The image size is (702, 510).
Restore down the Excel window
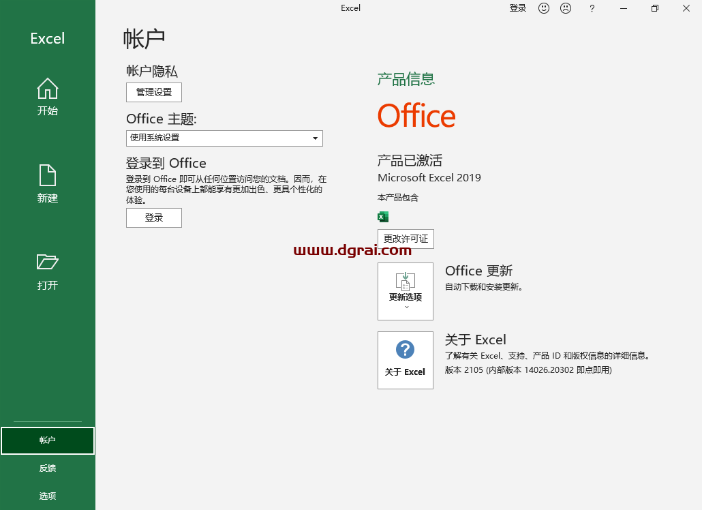tap(654, 8)
